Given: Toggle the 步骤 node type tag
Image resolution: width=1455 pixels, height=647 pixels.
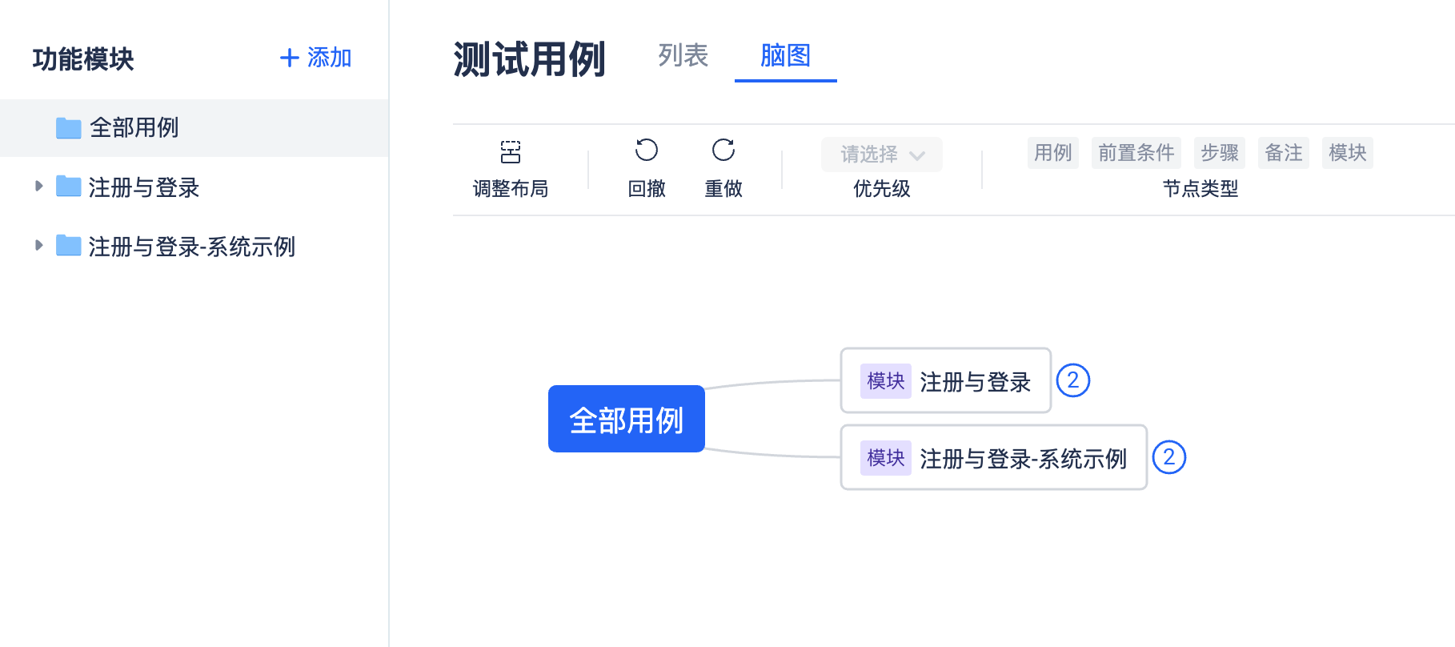Looking at the screenshot, I should coord(1220,153).
